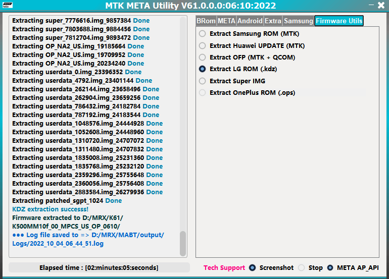Open the Tech Support link
Image resolution: width=389 pixels, height=279 pixels.
point(224,268)
